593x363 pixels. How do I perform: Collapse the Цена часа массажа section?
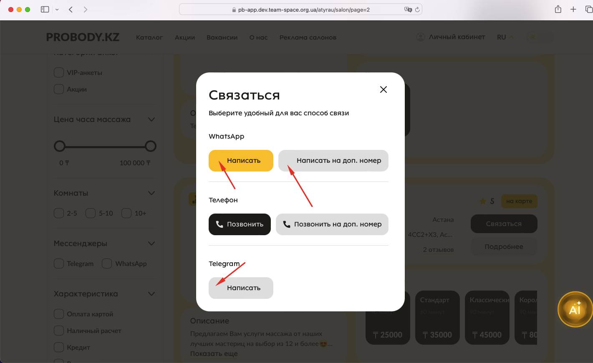coord(151,119)
